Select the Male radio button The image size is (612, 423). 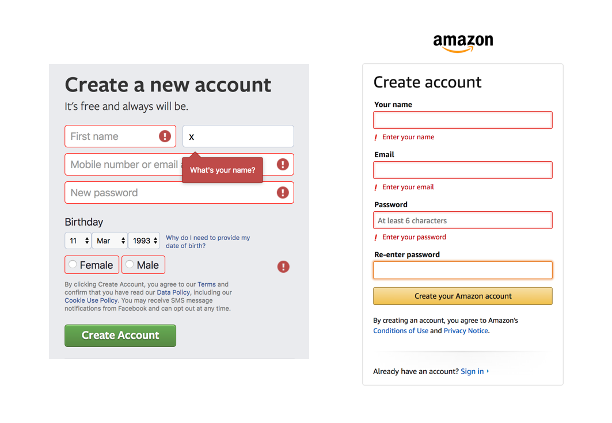click(x=130, y=265)
